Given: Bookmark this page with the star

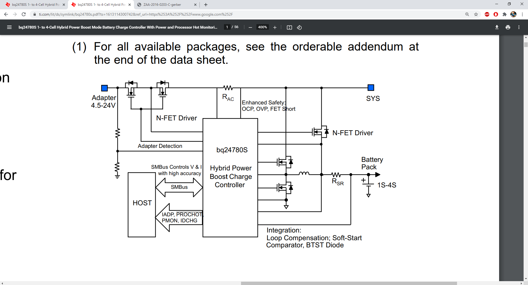Looking at the screenshot, I should click(476, 14).
